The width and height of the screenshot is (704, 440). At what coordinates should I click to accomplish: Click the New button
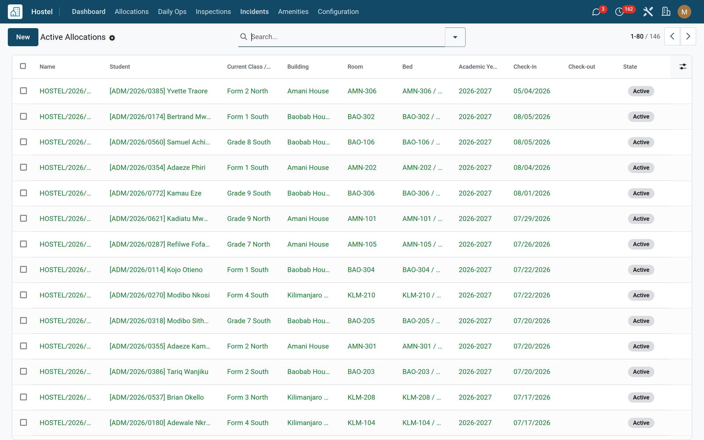[23, 37]
